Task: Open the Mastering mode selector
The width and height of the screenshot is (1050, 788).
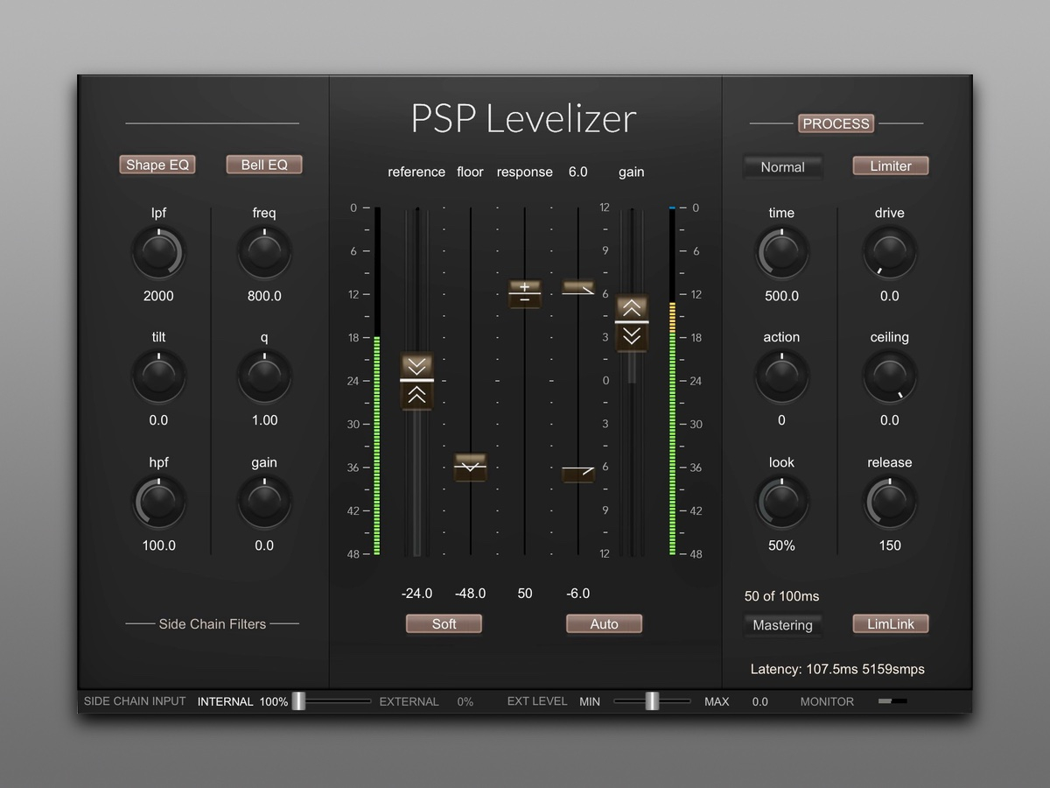Action: tap(782, 625)
